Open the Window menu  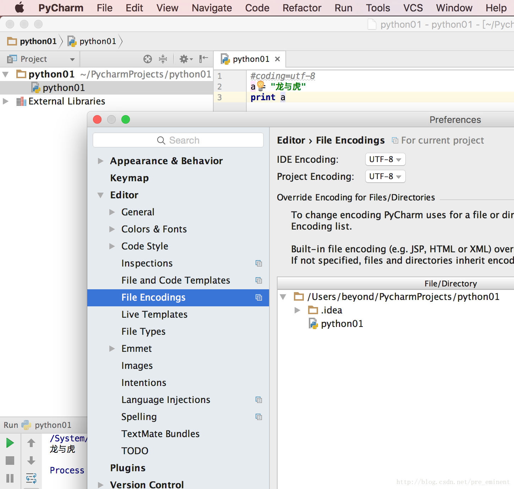454,8
